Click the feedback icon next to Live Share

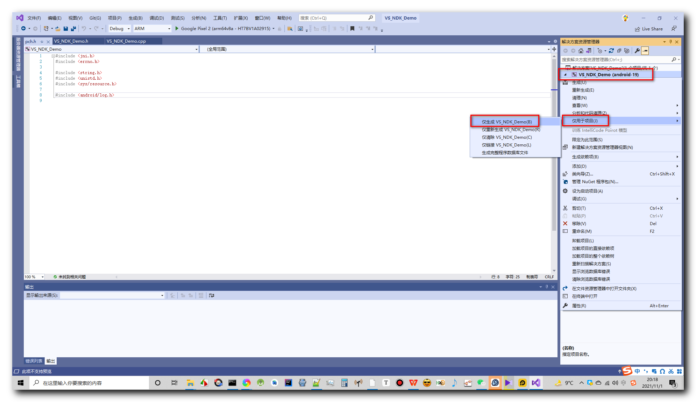click(x=674, y=29)
